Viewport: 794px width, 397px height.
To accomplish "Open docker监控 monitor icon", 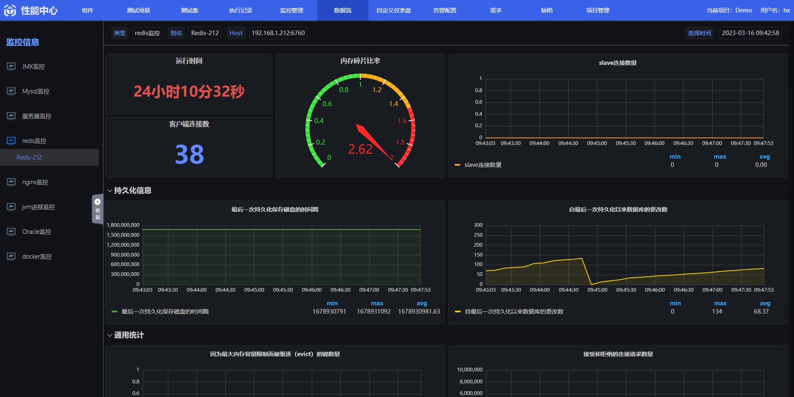I will point(11,256).
